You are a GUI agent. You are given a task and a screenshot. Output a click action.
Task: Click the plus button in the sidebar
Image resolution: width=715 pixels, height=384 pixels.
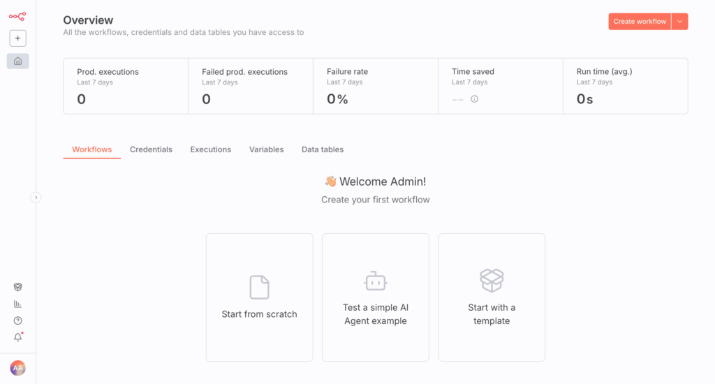(x=17, y=38)
